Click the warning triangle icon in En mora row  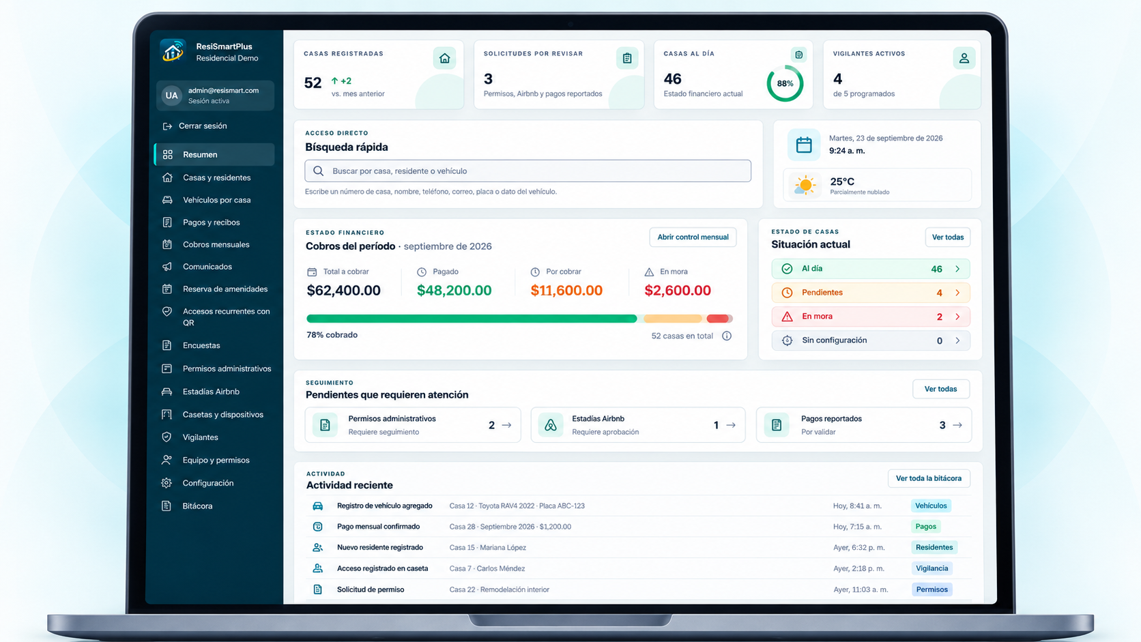pos(787,317)
